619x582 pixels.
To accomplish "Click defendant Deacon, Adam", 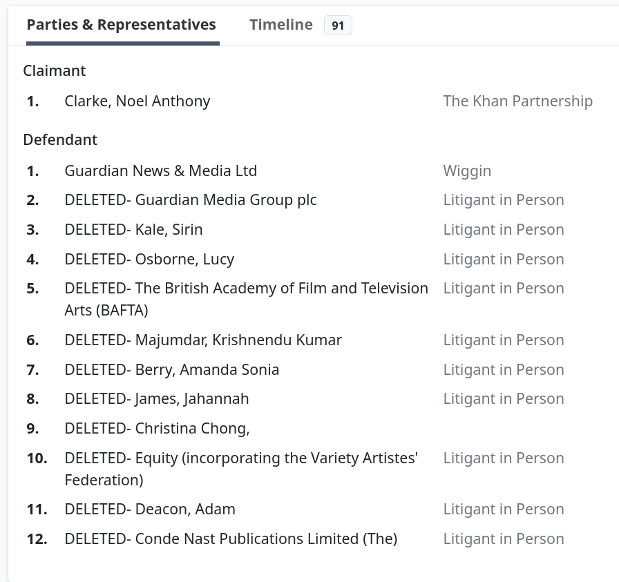I will point(149,509).
